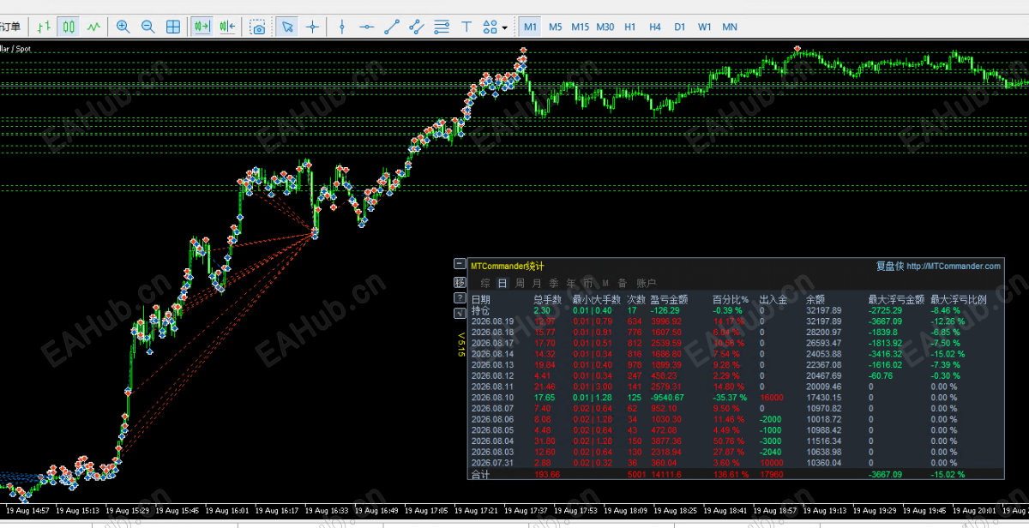1029x528 pixels.
Task: Activate the crosshair tool
Action: (x=312, y=27)
